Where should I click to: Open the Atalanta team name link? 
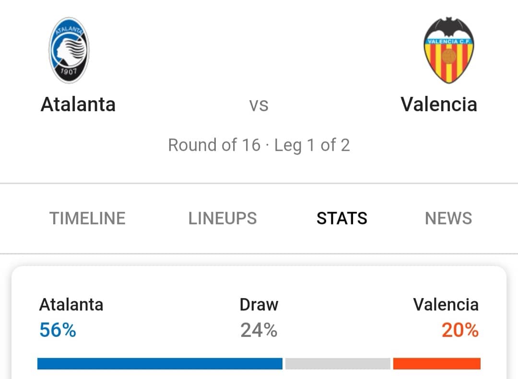[x=78, y=104]
